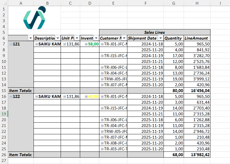Open filter dropdown in cell A6

[x=31, y=38]
